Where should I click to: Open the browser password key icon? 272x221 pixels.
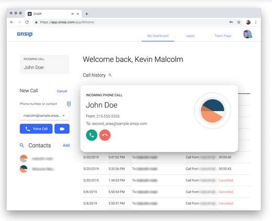[231, 22]
